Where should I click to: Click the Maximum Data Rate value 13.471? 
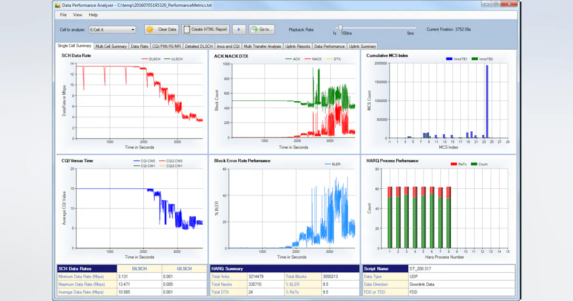(139, 284)
